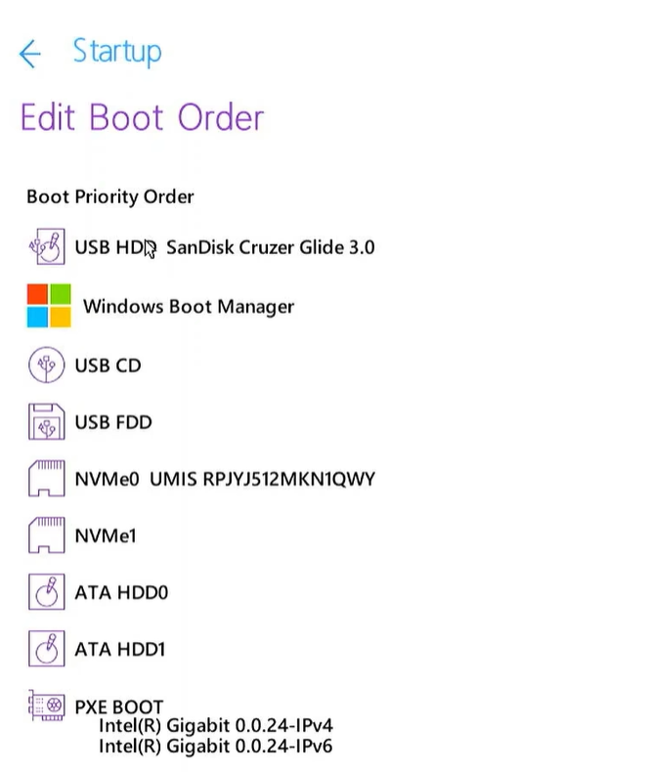Select the PXE BOOT entry label
The width and height of the screenshot is (649, 772).
tap(118, 707)
